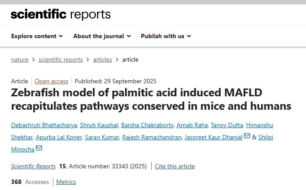Open the About the journal dropdown

(102, 36)
